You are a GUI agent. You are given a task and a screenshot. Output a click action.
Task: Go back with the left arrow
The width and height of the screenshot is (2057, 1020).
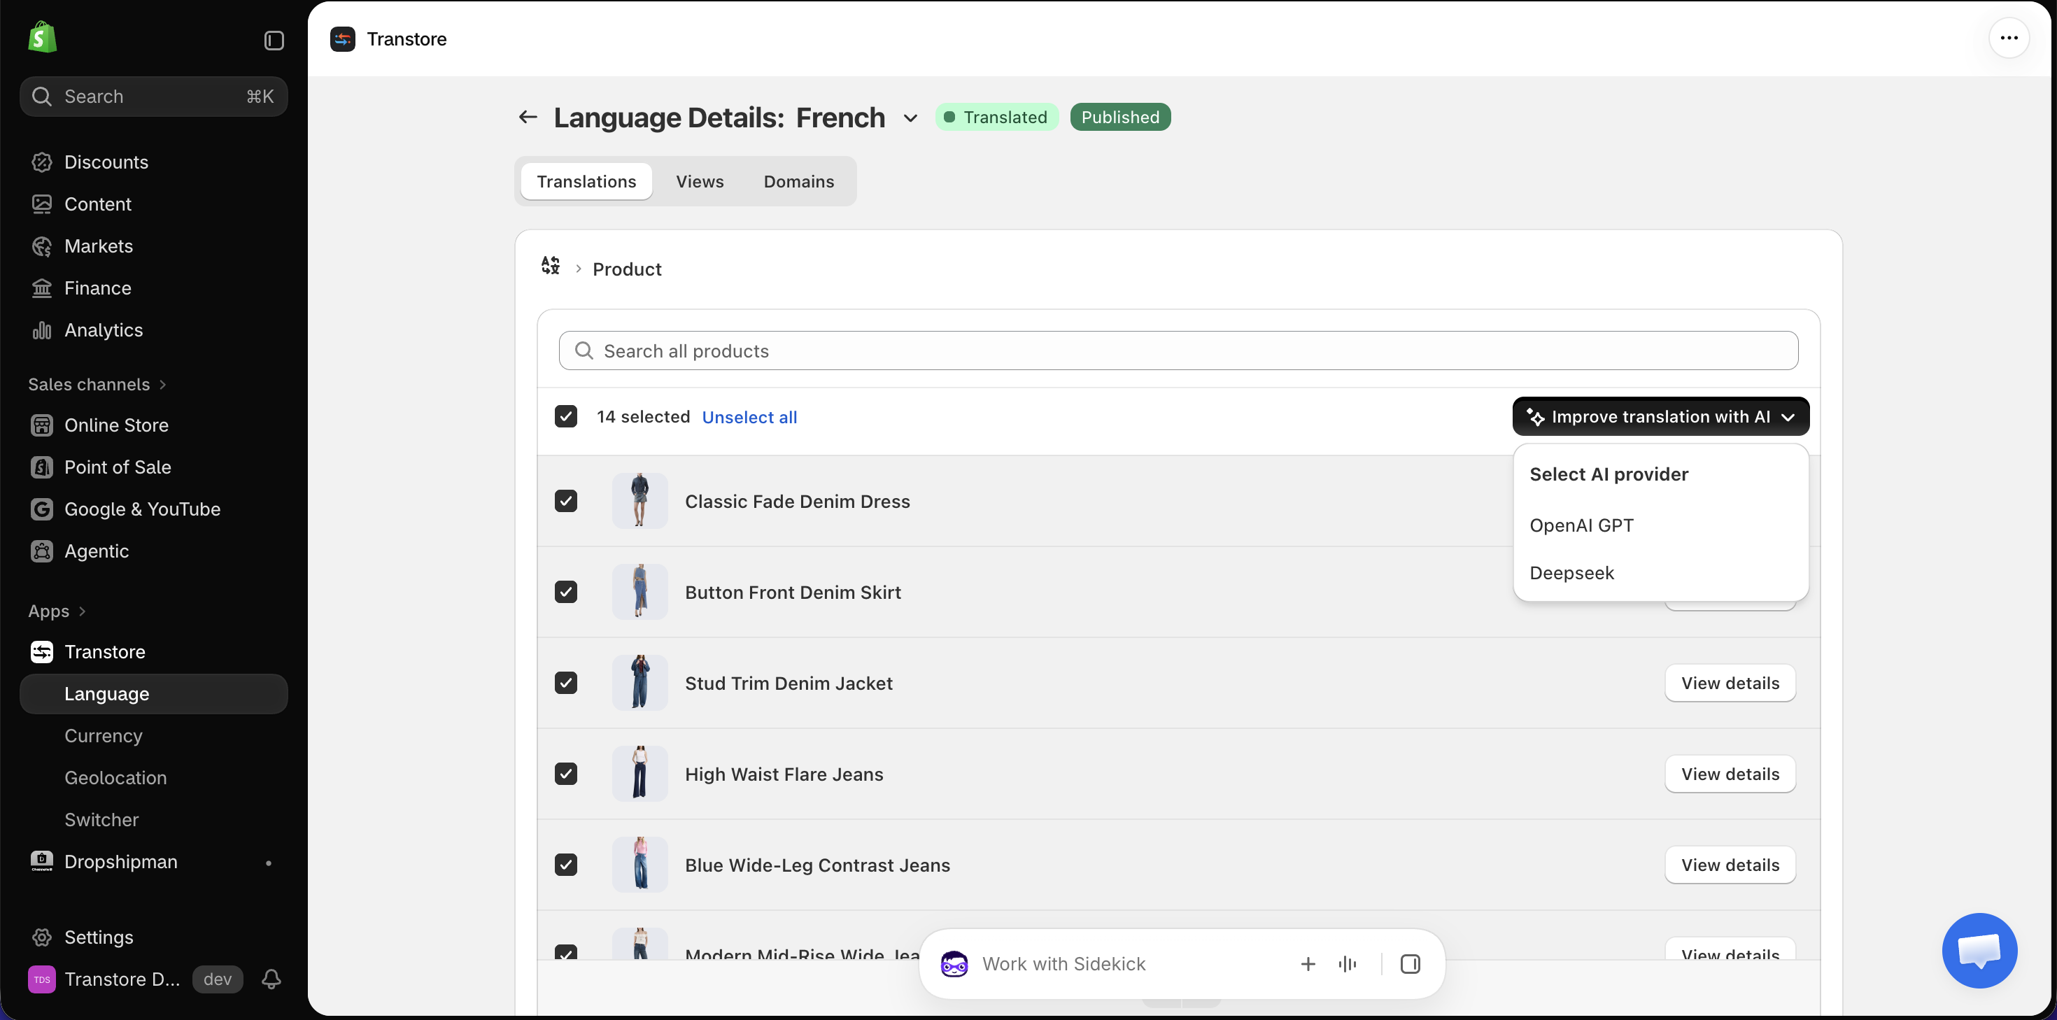coord(528,118)
